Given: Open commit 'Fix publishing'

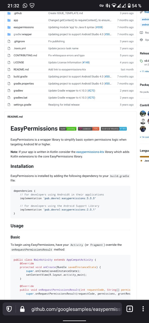Looking at the screenshot, I should 56,41.
